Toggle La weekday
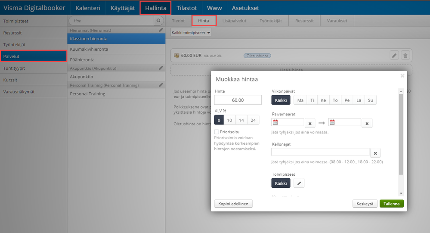430x233 pixels. click(359, 100)
